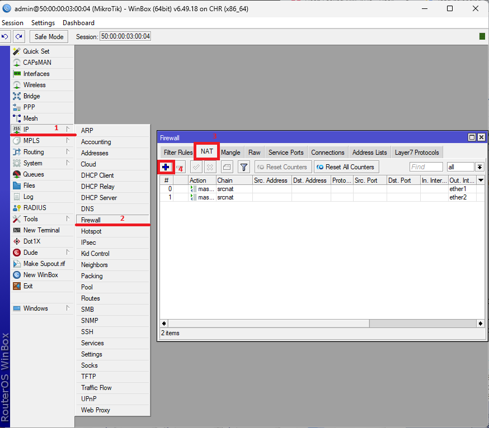Open the Settings menu in menu bar
Viewport: 489px width, 428px height.
pyautogui.click(x=43, y=23)
